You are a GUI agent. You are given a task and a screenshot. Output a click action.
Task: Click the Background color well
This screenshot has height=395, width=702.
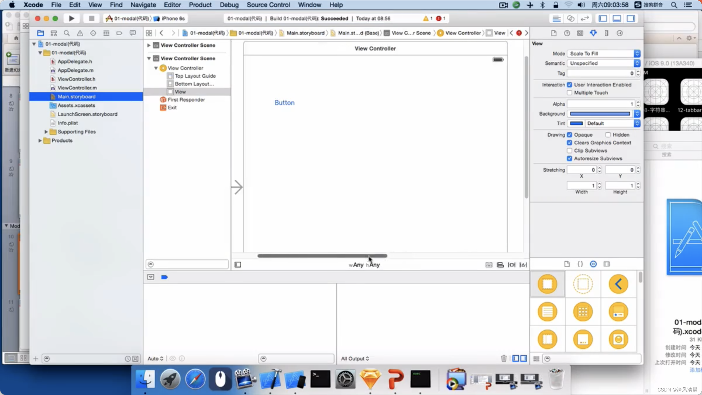coord(600,114)
